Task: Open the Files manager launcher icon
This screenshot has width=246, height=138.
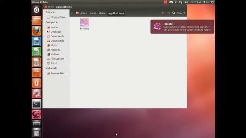Action: point(37,20)
